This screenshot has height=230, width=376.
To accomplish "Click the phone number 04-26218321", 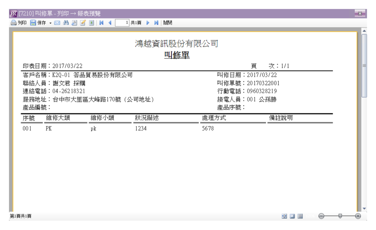I will click(69, 91).
